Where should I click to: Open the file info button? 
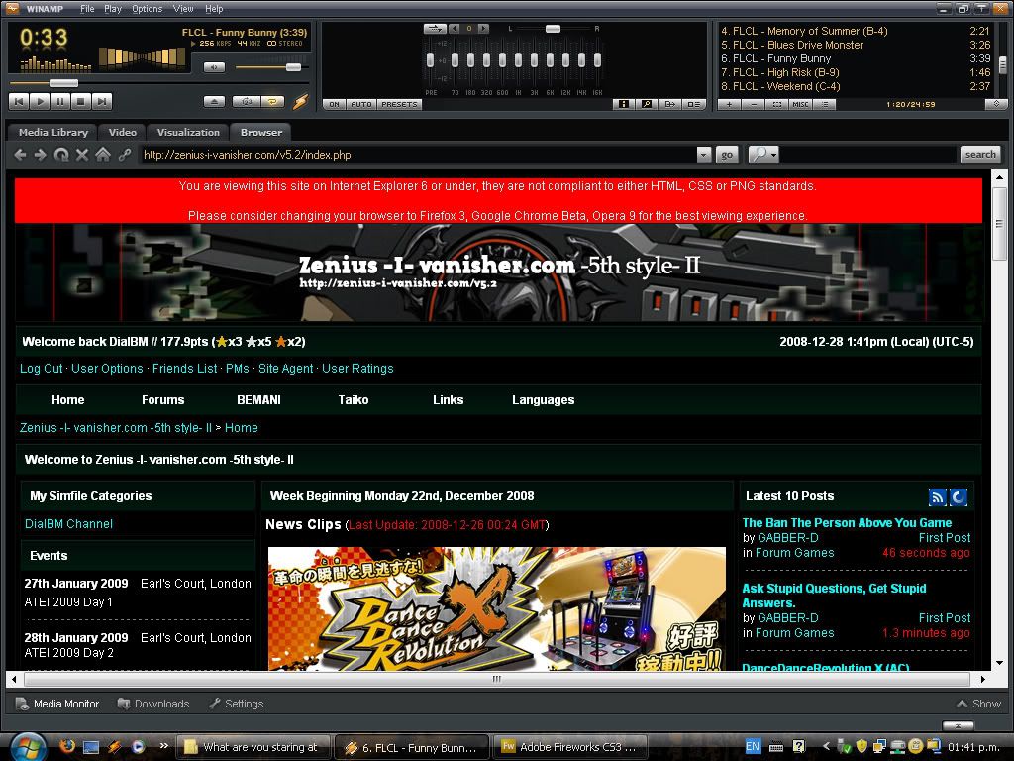(623, 104)
